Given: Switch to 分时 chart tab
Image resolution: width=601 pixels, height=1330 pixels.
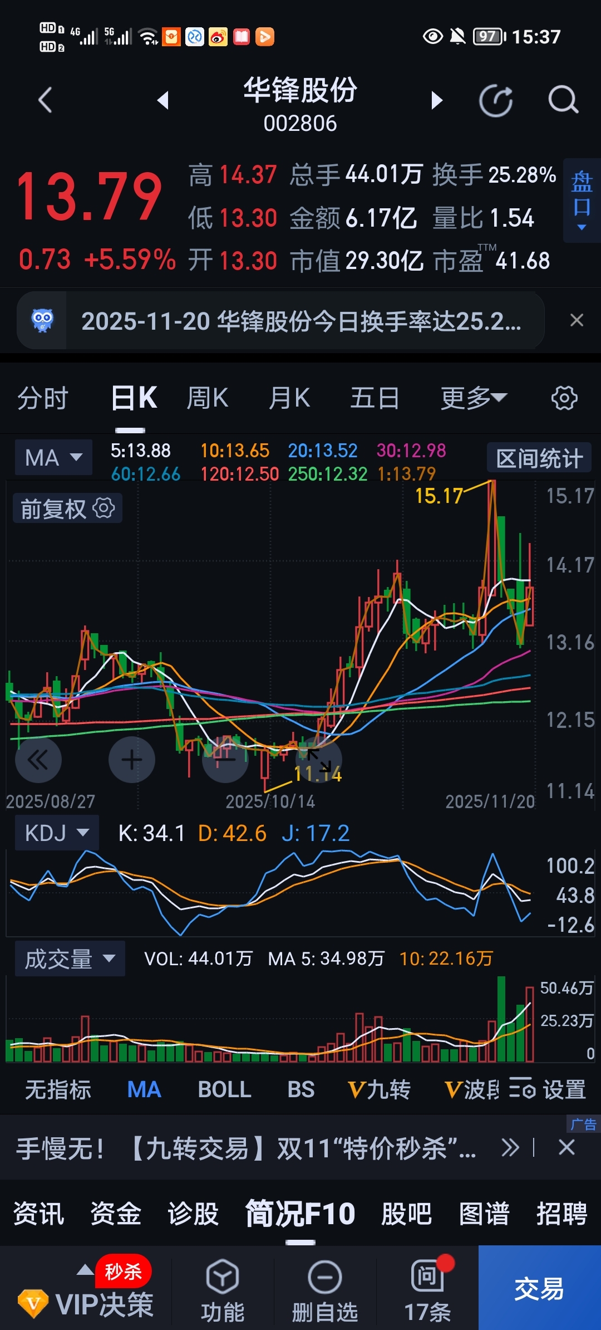Looking at the screenshot, I should tap(43, 398).
